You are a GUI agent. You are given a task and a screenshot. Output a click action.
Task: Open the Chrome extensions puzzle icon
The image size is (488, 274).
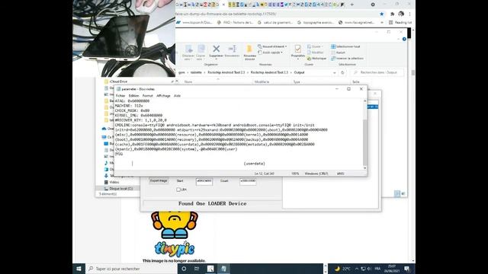392,14
